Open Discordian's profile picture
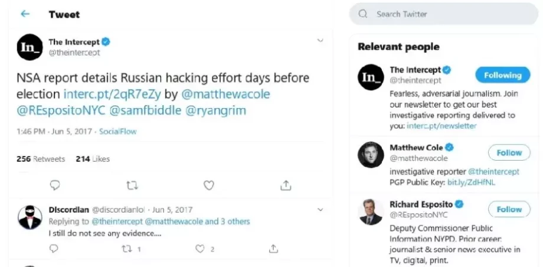 coord(30,217)
